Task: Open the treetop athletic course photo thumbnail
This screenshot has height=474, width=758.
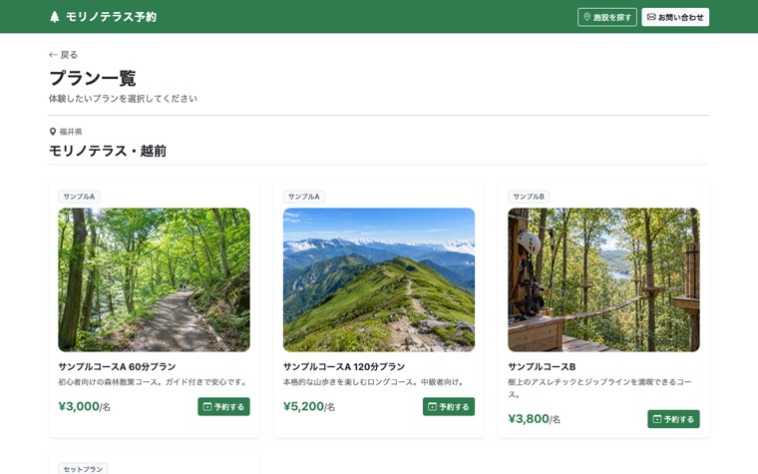Action: pyautogui.click(x=603, y=279)
